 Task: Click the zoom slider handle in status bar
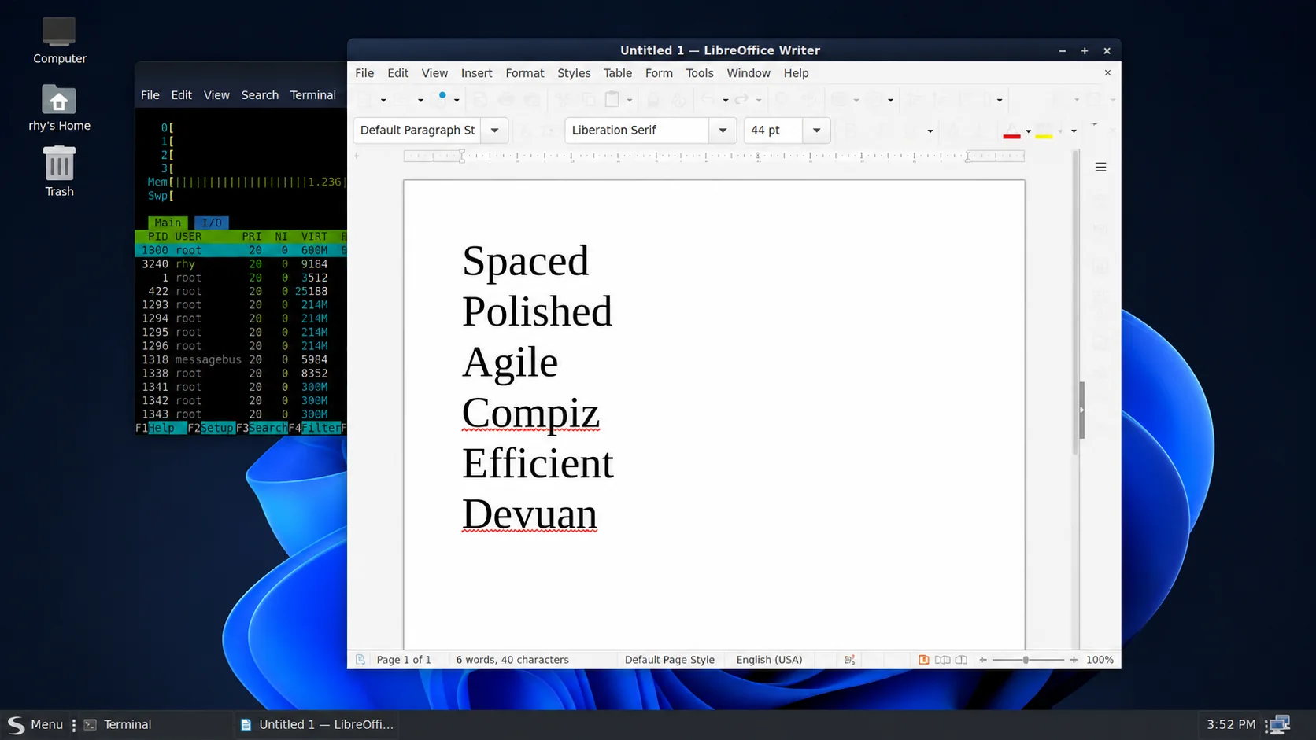click(x=1026, y=660)
